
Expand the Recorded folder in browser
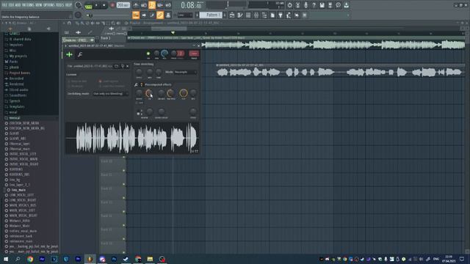[16, 78]
